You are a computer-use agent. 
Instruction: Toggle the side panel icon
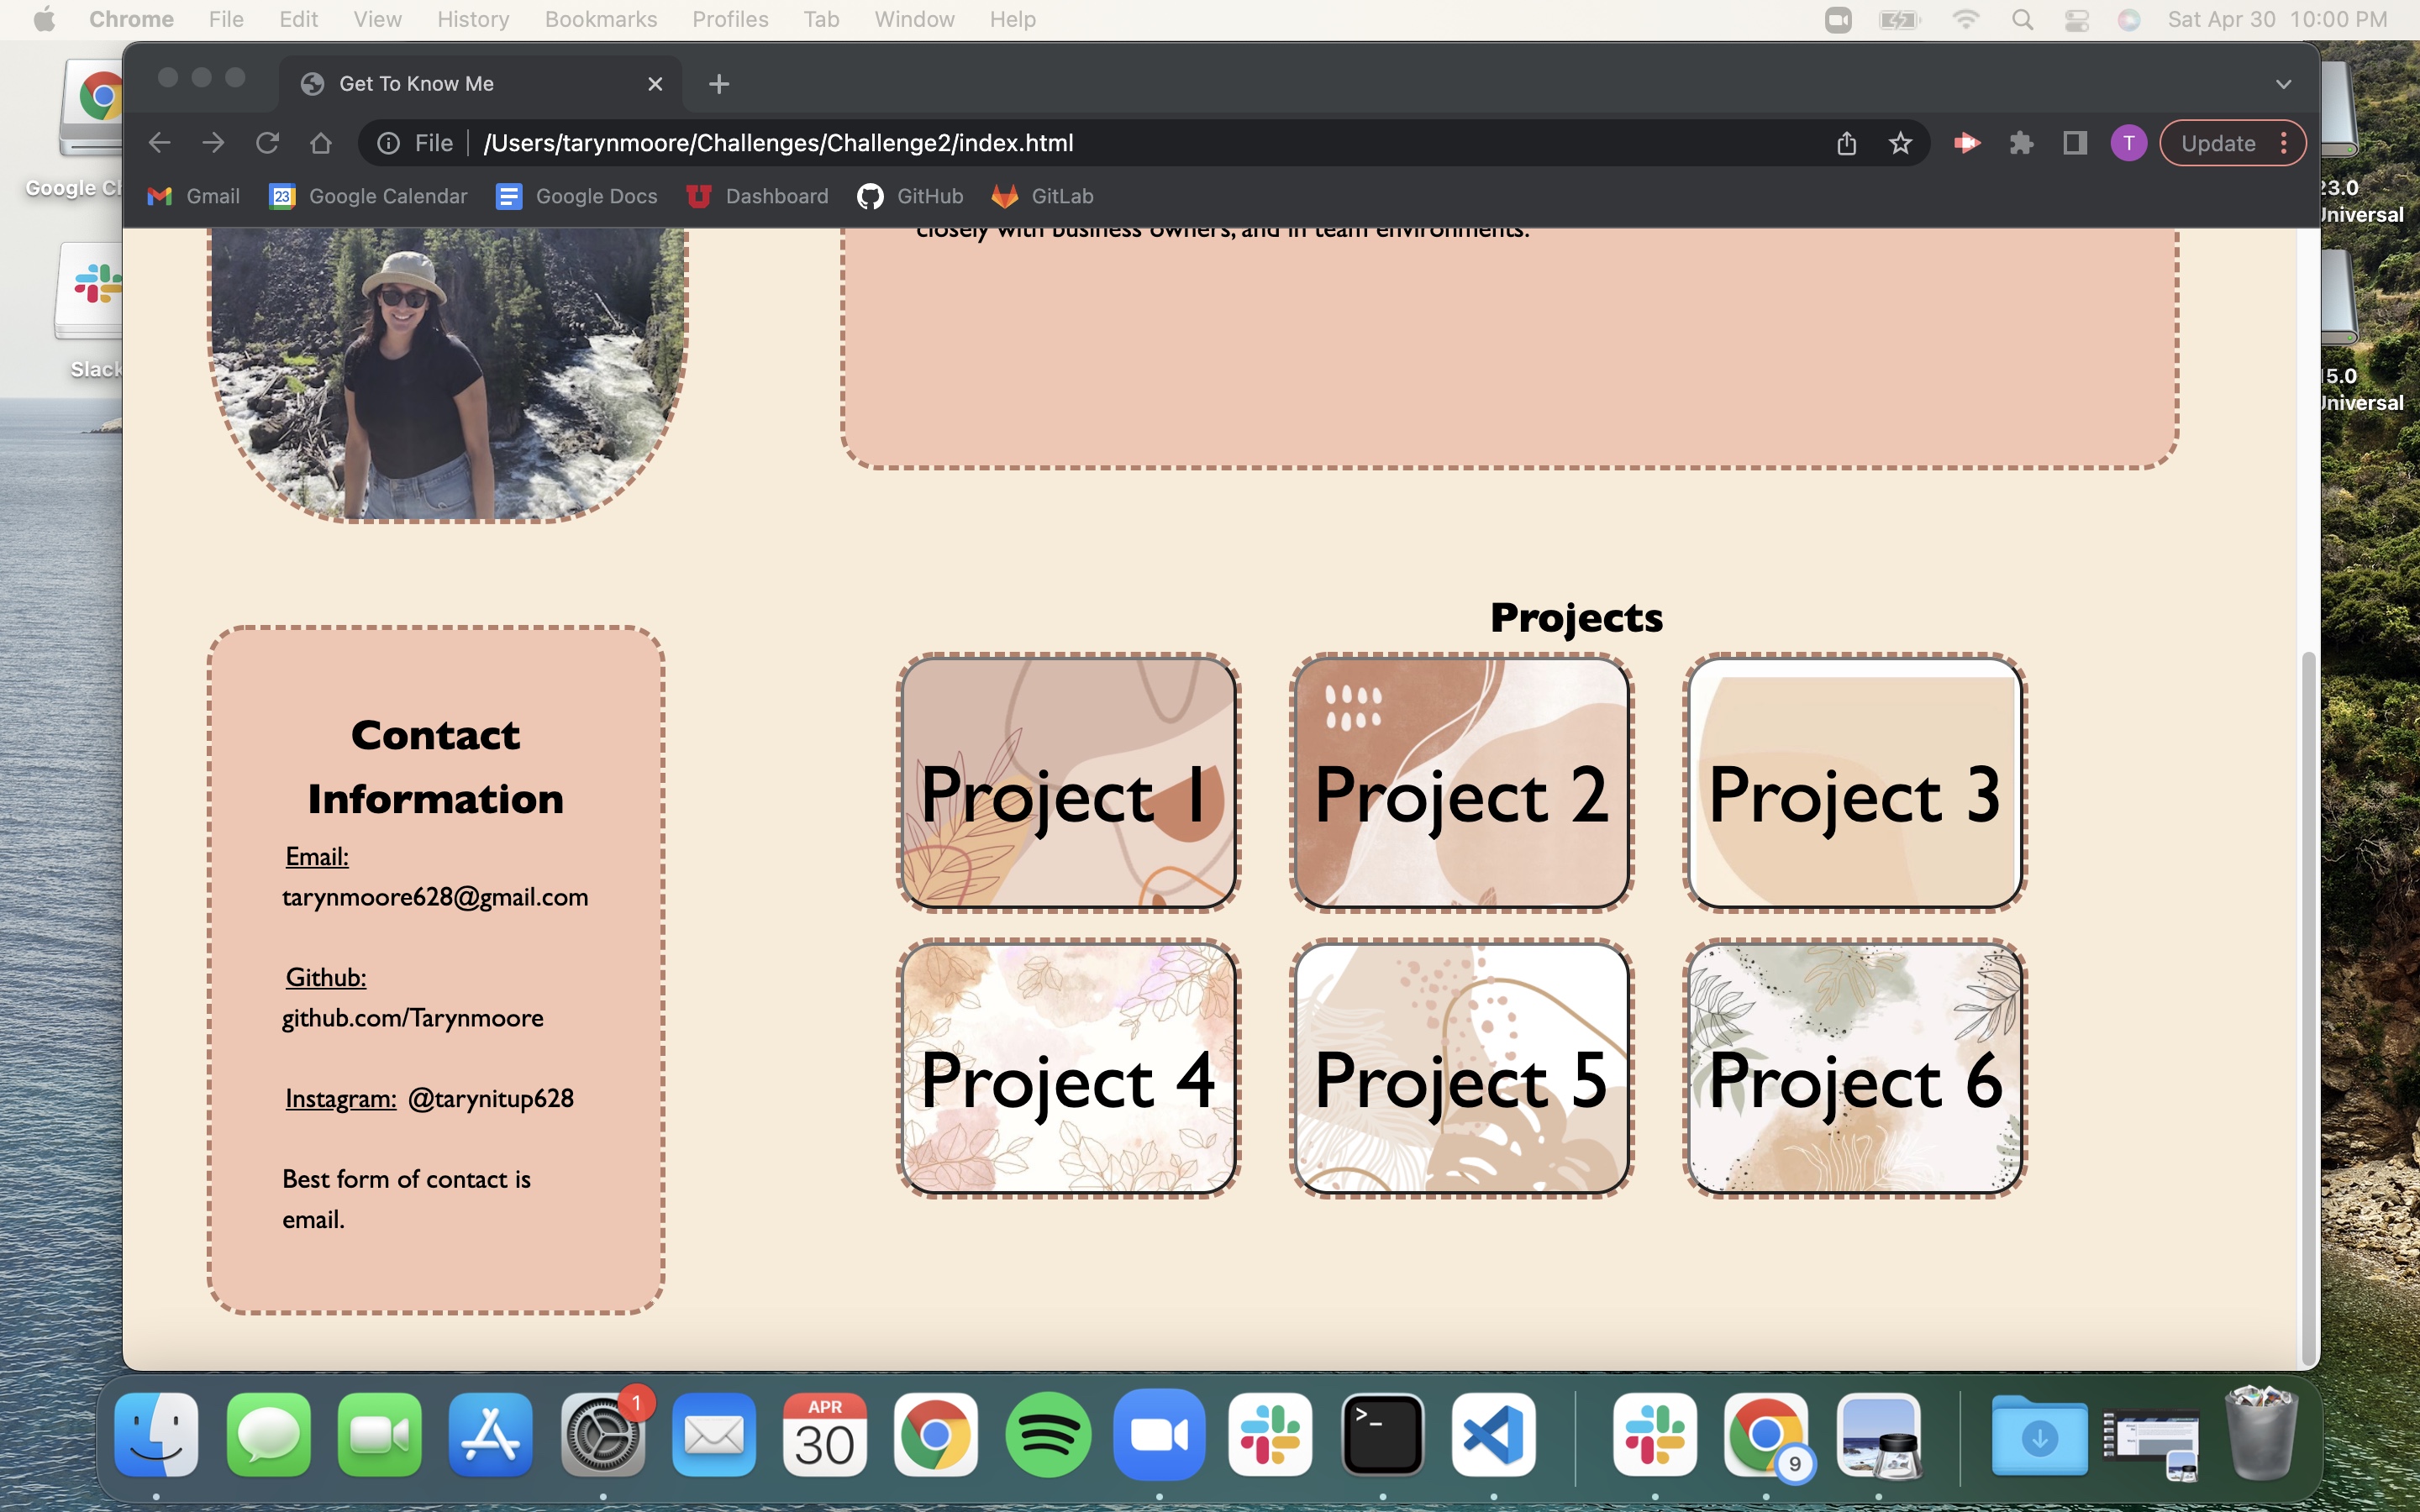tap(2073, 143)
